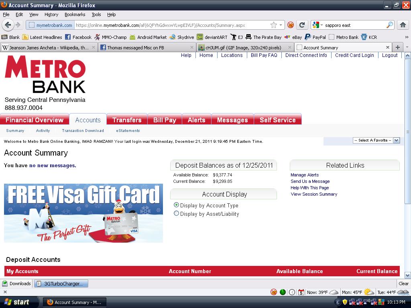The height and width of the screenshot is (308, 411).
Task: Click the Transaction Download link
Action: point(83,130)
